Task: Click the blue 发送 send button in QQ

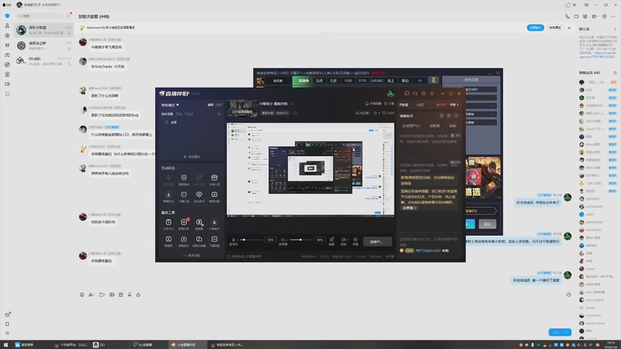Action: [557, 332]
